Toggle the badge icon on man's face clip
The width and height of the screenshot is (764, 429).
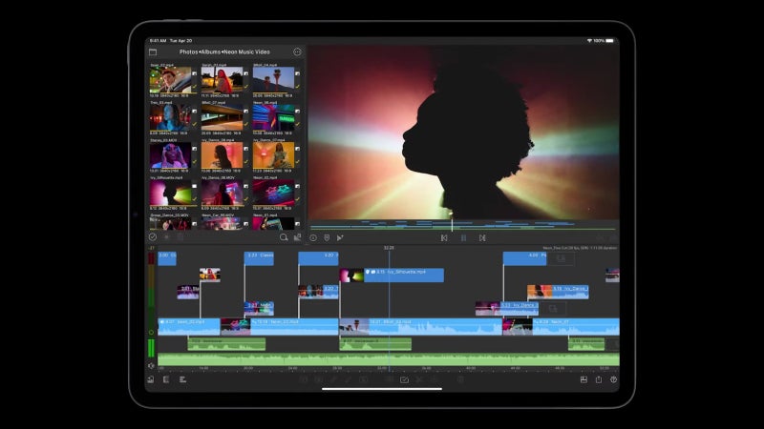(195, 73)
